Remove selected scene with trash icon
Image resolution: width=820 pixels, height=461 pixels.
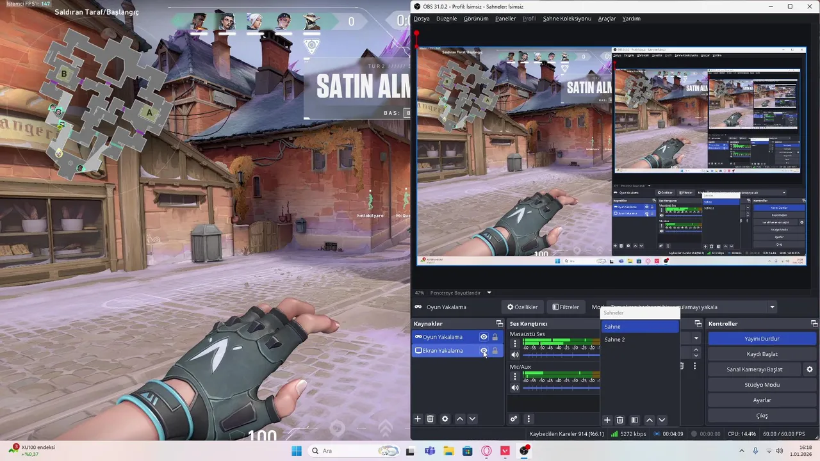click(x=619, y=420)
